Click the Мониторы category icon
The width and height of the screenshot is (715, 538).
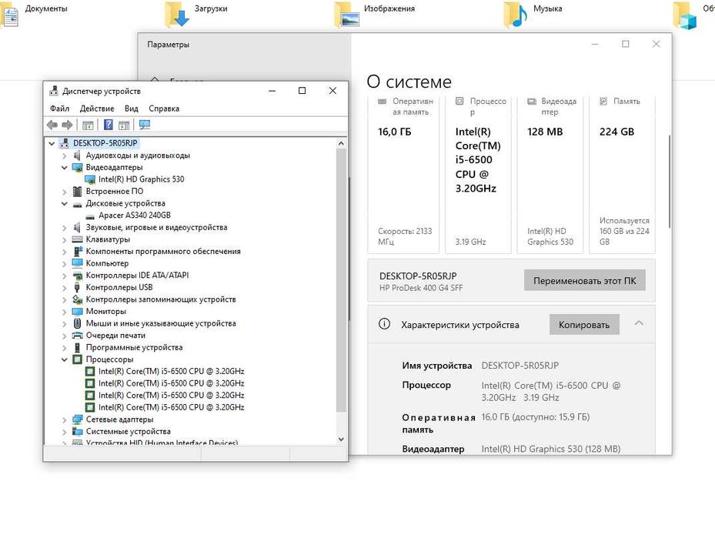point(78,312)
